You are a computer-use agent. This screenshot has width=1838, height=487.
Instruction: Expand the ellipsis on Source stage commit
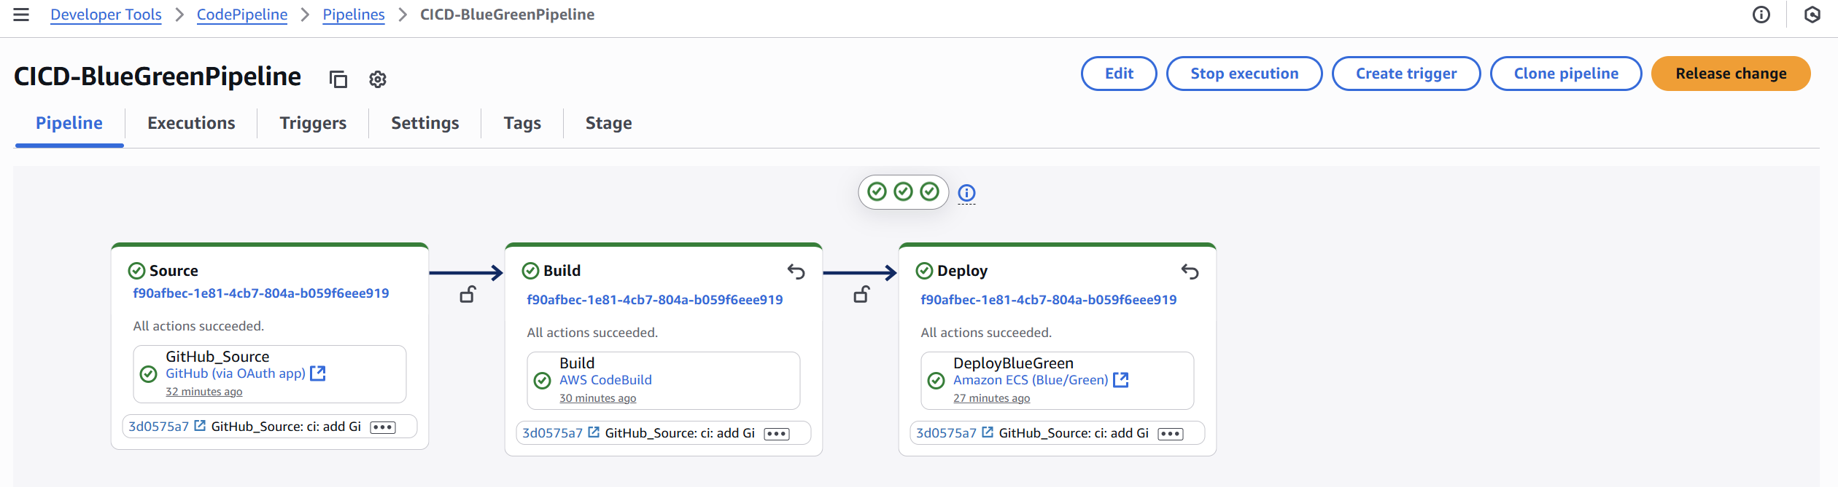coord(383,427)
